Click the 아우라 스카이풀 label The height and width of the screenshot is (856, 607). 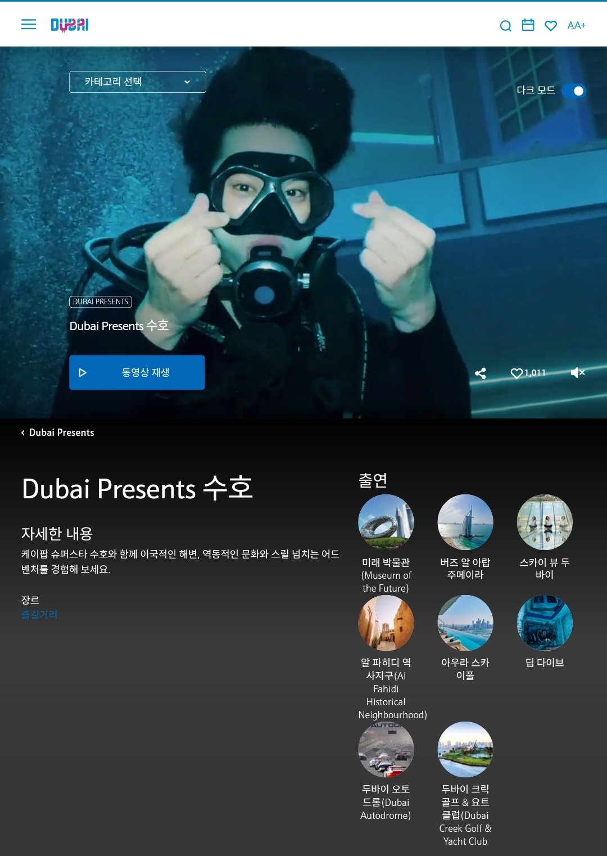pos(465,669)
